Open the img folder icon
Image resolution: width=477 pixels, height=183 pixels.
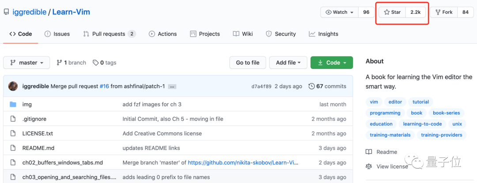coord(13,105)
